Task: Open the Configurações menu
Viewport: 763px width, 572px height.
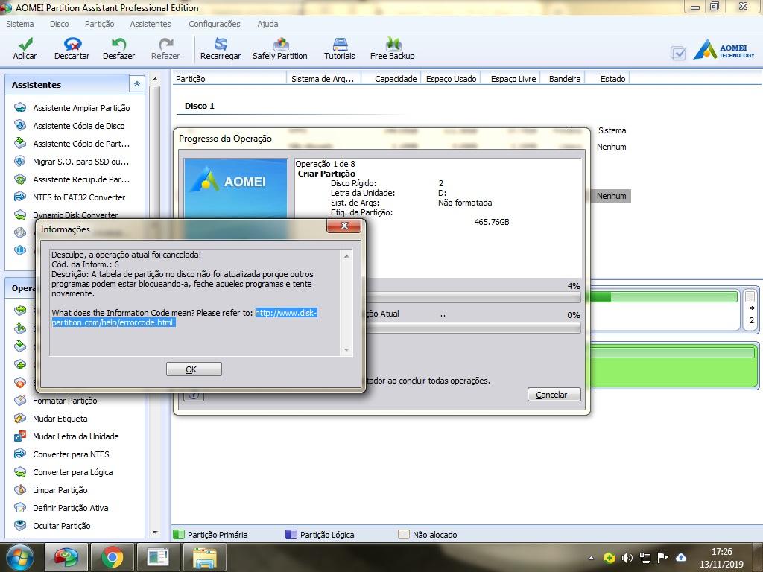Action: tap(215, 24)
